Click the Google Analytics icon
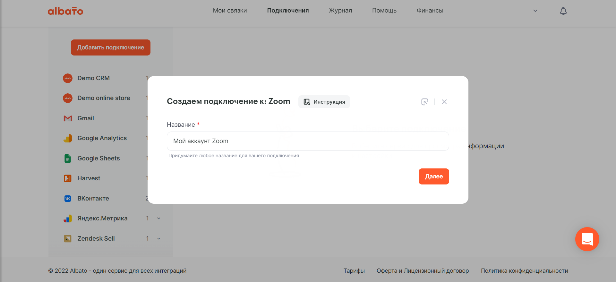The width and height of the screenshot is (616, 282). 68,138
